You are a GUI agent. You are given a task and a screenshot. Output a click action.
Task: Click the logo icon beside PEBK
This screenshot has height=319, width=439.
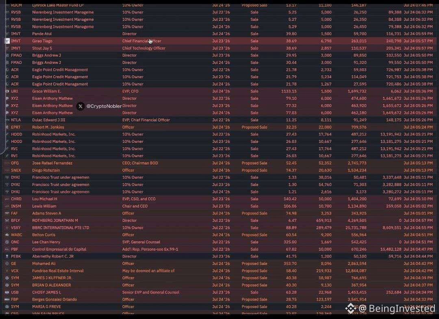[x=7, y=256]
